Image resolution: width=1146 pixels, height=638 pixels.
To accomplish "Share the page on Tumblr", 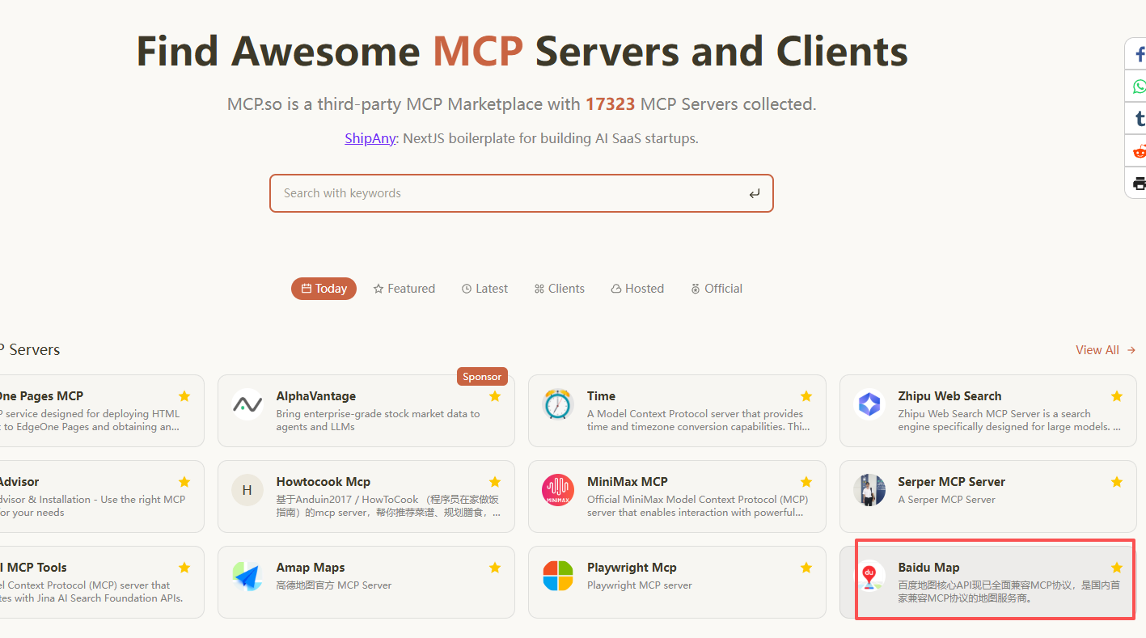I will pyautogui.click(x=1137, y=119).
